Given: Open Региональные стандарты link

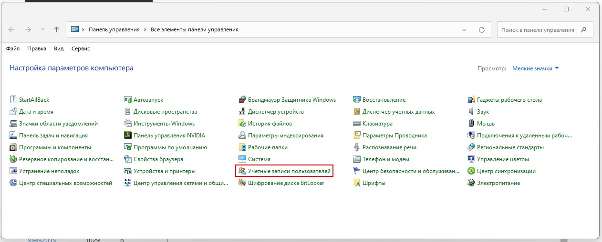Looking at the screenshot, I should (510, 147).
